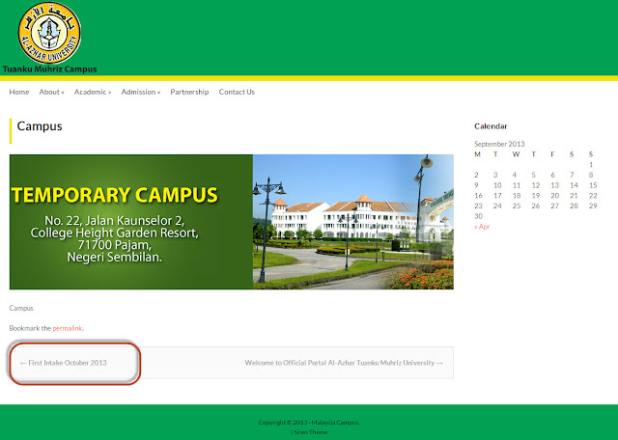Expand the Academic menu

(x=93, y=92)
